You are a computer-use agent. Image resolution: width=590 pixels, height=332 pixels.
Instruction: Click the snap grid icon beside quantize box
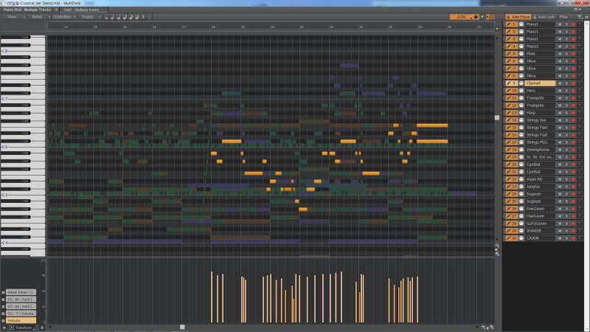point(490,17)
